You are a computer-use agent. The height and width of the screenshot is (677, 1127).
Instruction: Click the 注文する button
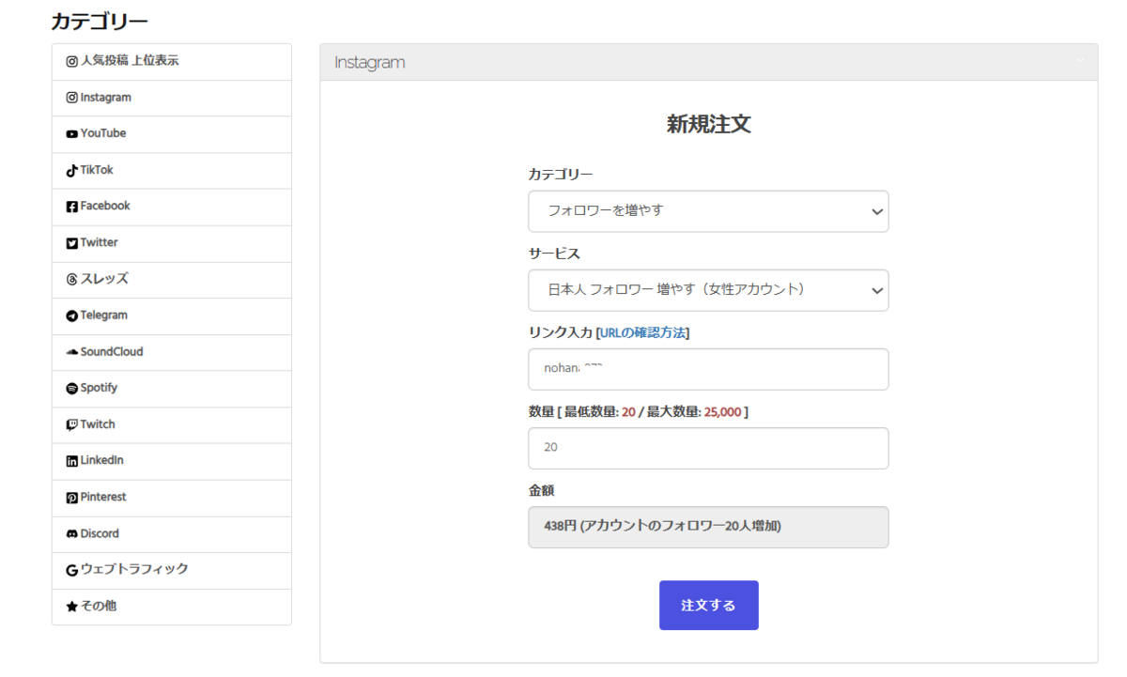click(708, 606)
